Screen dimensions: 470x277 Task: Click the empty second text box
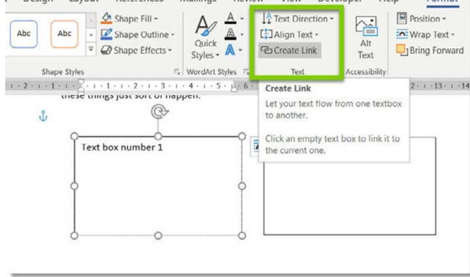coord(350,198)
